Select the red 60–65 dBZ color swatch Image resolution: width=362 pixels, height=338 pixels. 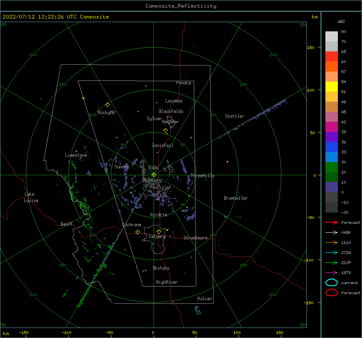[331, 57]
